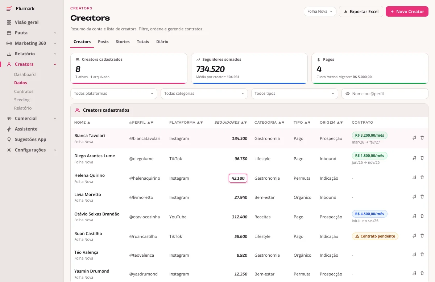This screenshot has height=282, width=435.
Task: Sort table by Origem column
Action: 331,123
